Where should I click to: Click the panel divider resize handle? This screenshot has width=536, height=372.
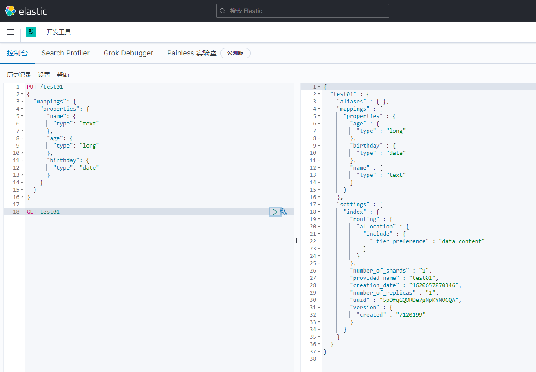coord(297,241)
